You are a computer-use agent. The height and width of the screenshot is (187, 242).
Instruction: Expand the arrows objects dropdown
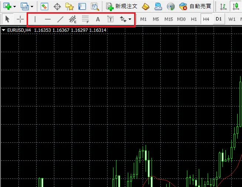click(x=130, y=19)
